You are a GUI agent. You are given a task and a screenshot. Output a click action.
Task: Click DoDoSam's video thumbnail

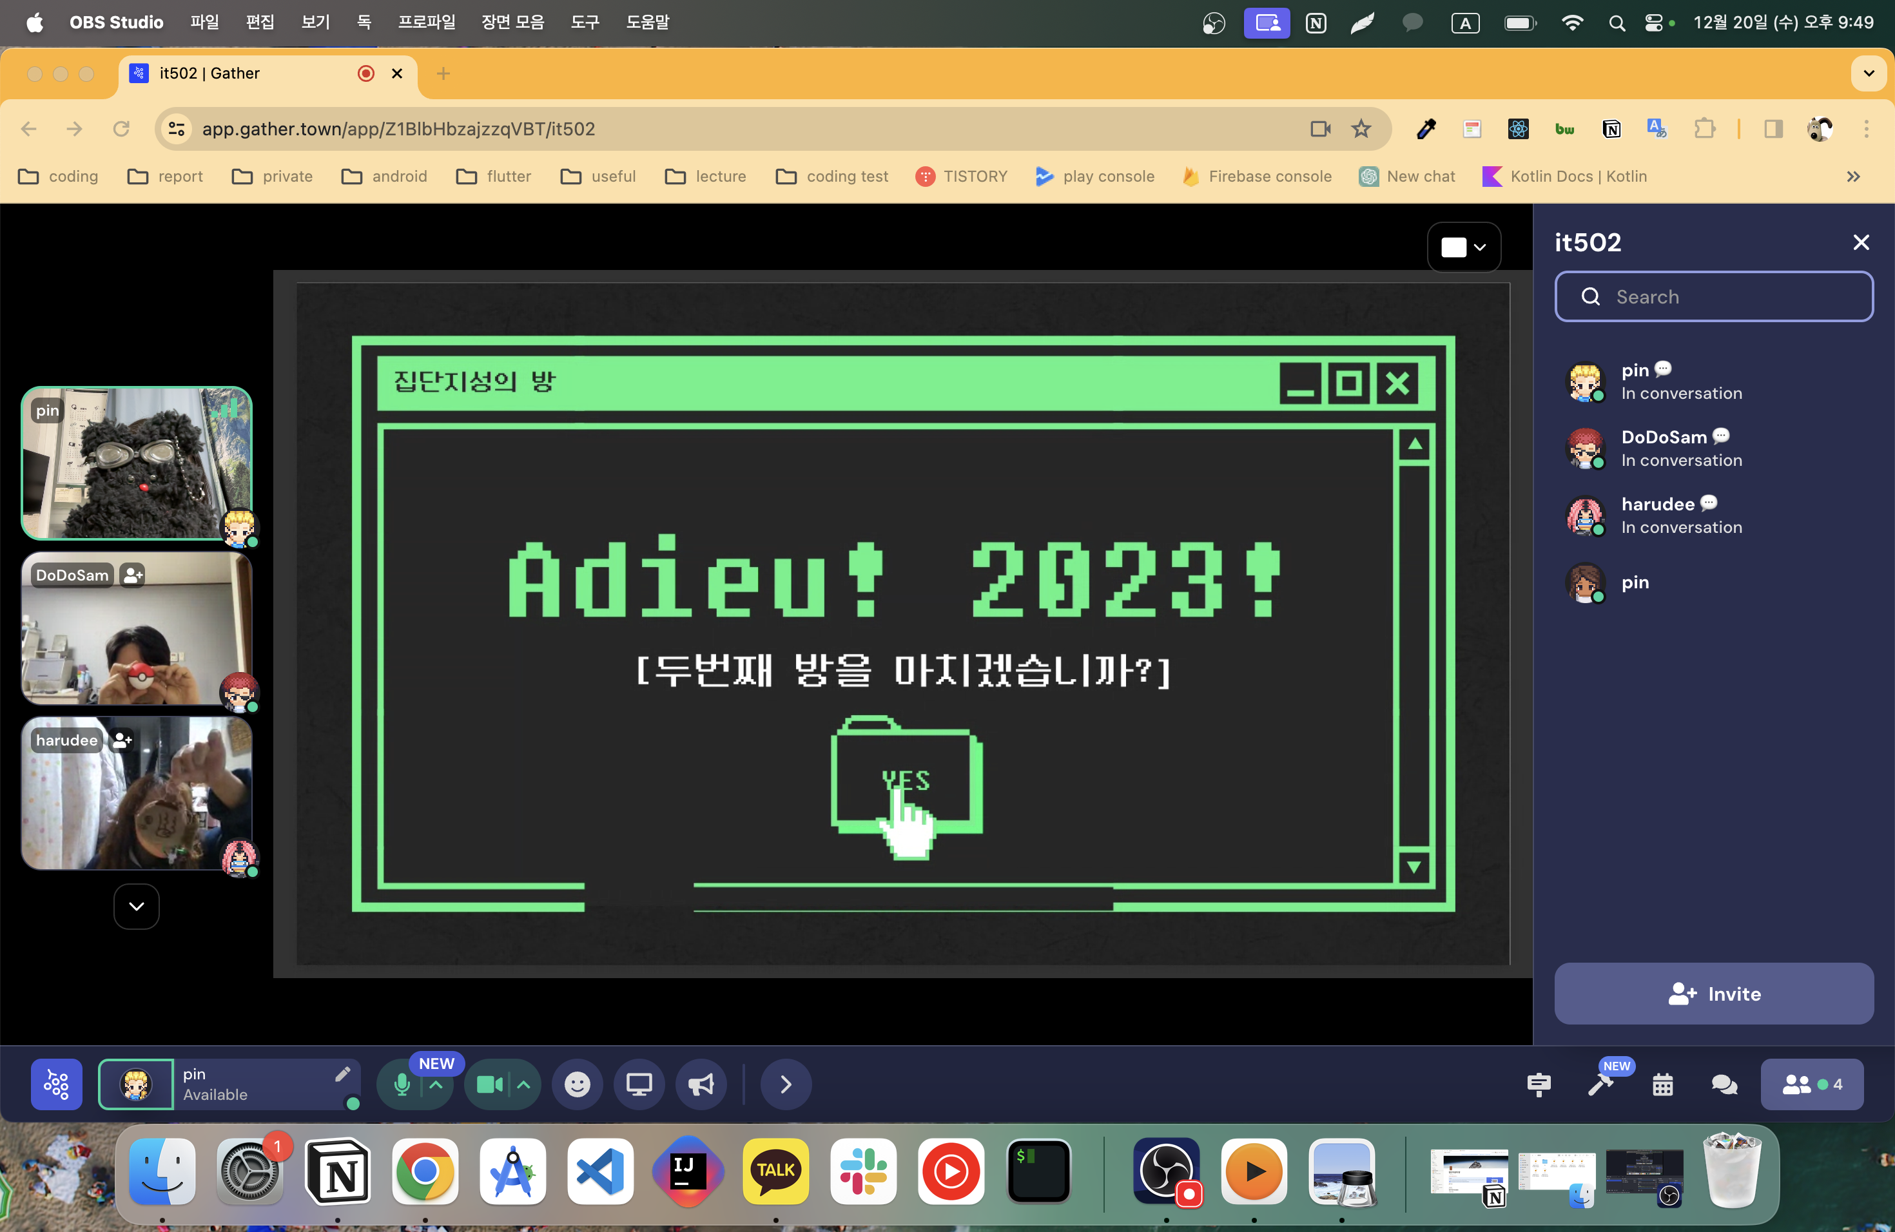(x=136, y=629)
